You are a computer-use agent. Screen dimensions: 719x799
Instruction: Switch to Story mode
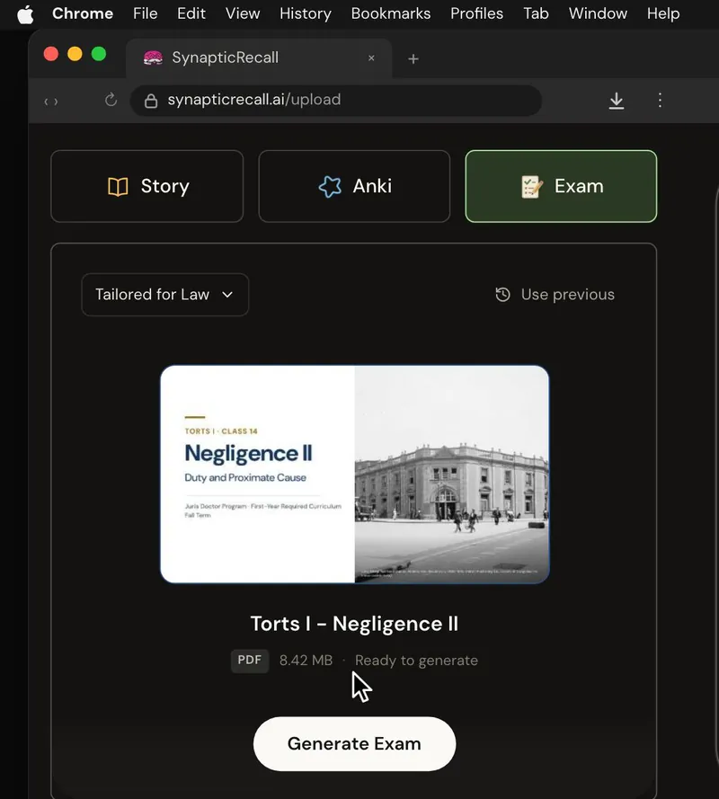[147, 187]
